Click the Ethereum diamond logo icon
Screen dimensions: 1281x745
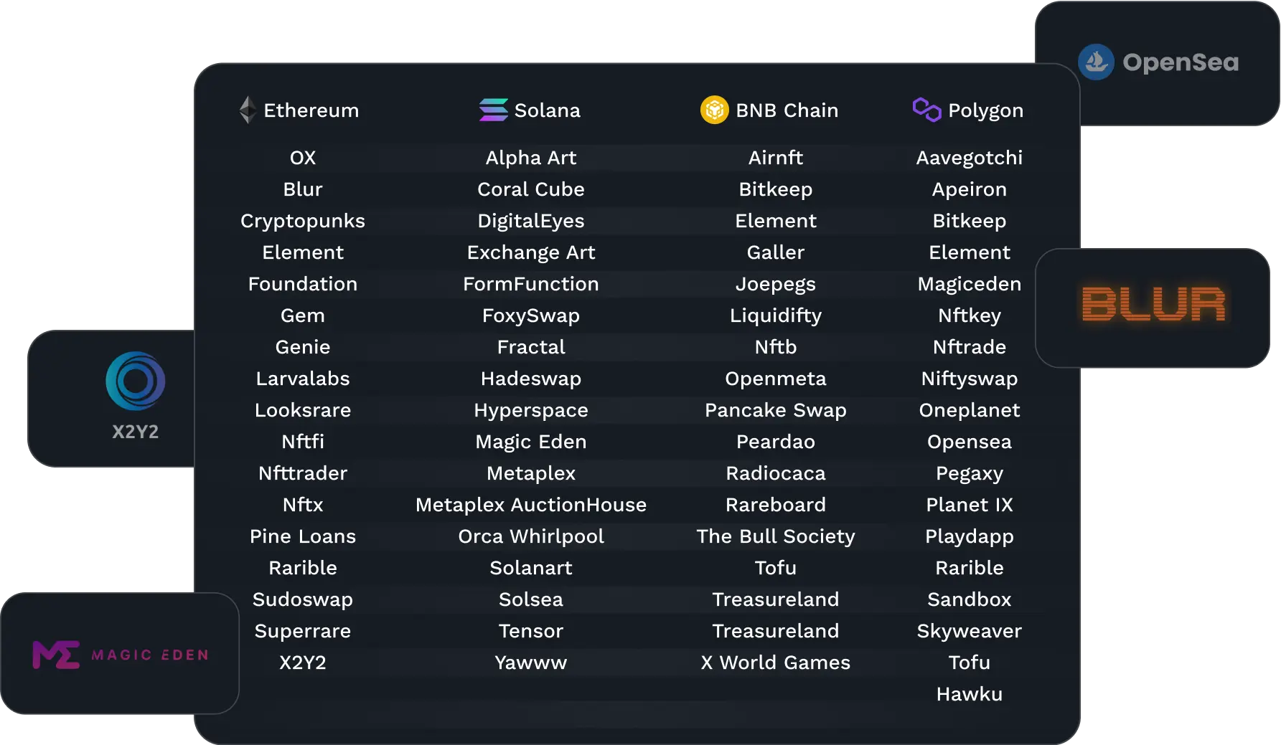[248, 110]
